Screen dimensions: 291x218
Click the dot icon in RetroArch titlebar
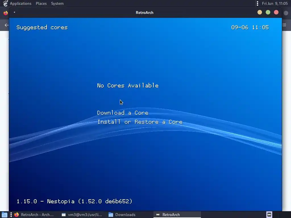(14, 12)
